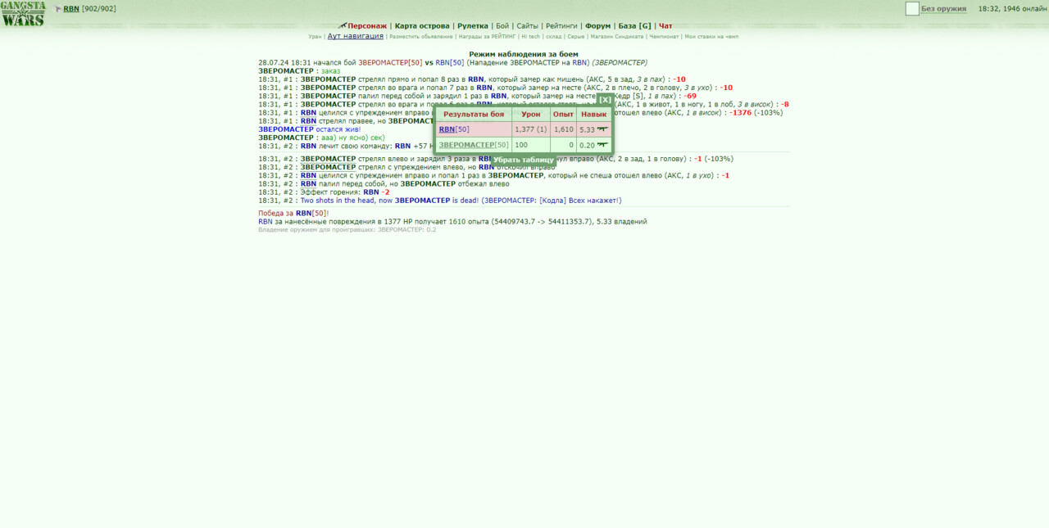Click the Уран sublink
This screenshot has height=528, width=1049.
[x=315, y=37]
